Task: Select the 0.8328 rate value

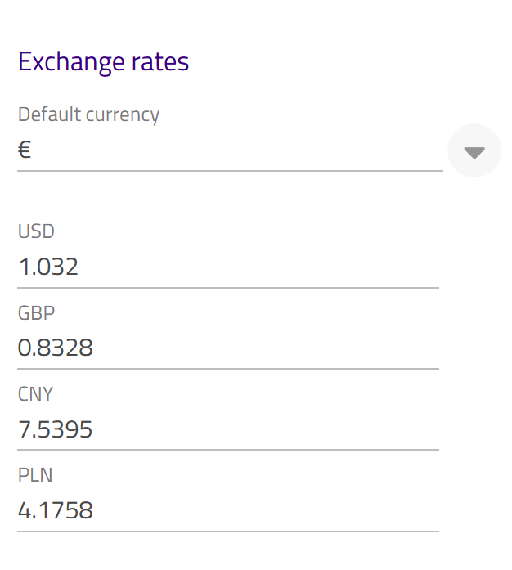Action: pyautogui.click(x=56, y=348)
